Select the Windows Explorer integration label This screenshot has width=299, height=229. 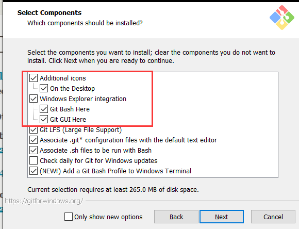click(x=83, y=99)
